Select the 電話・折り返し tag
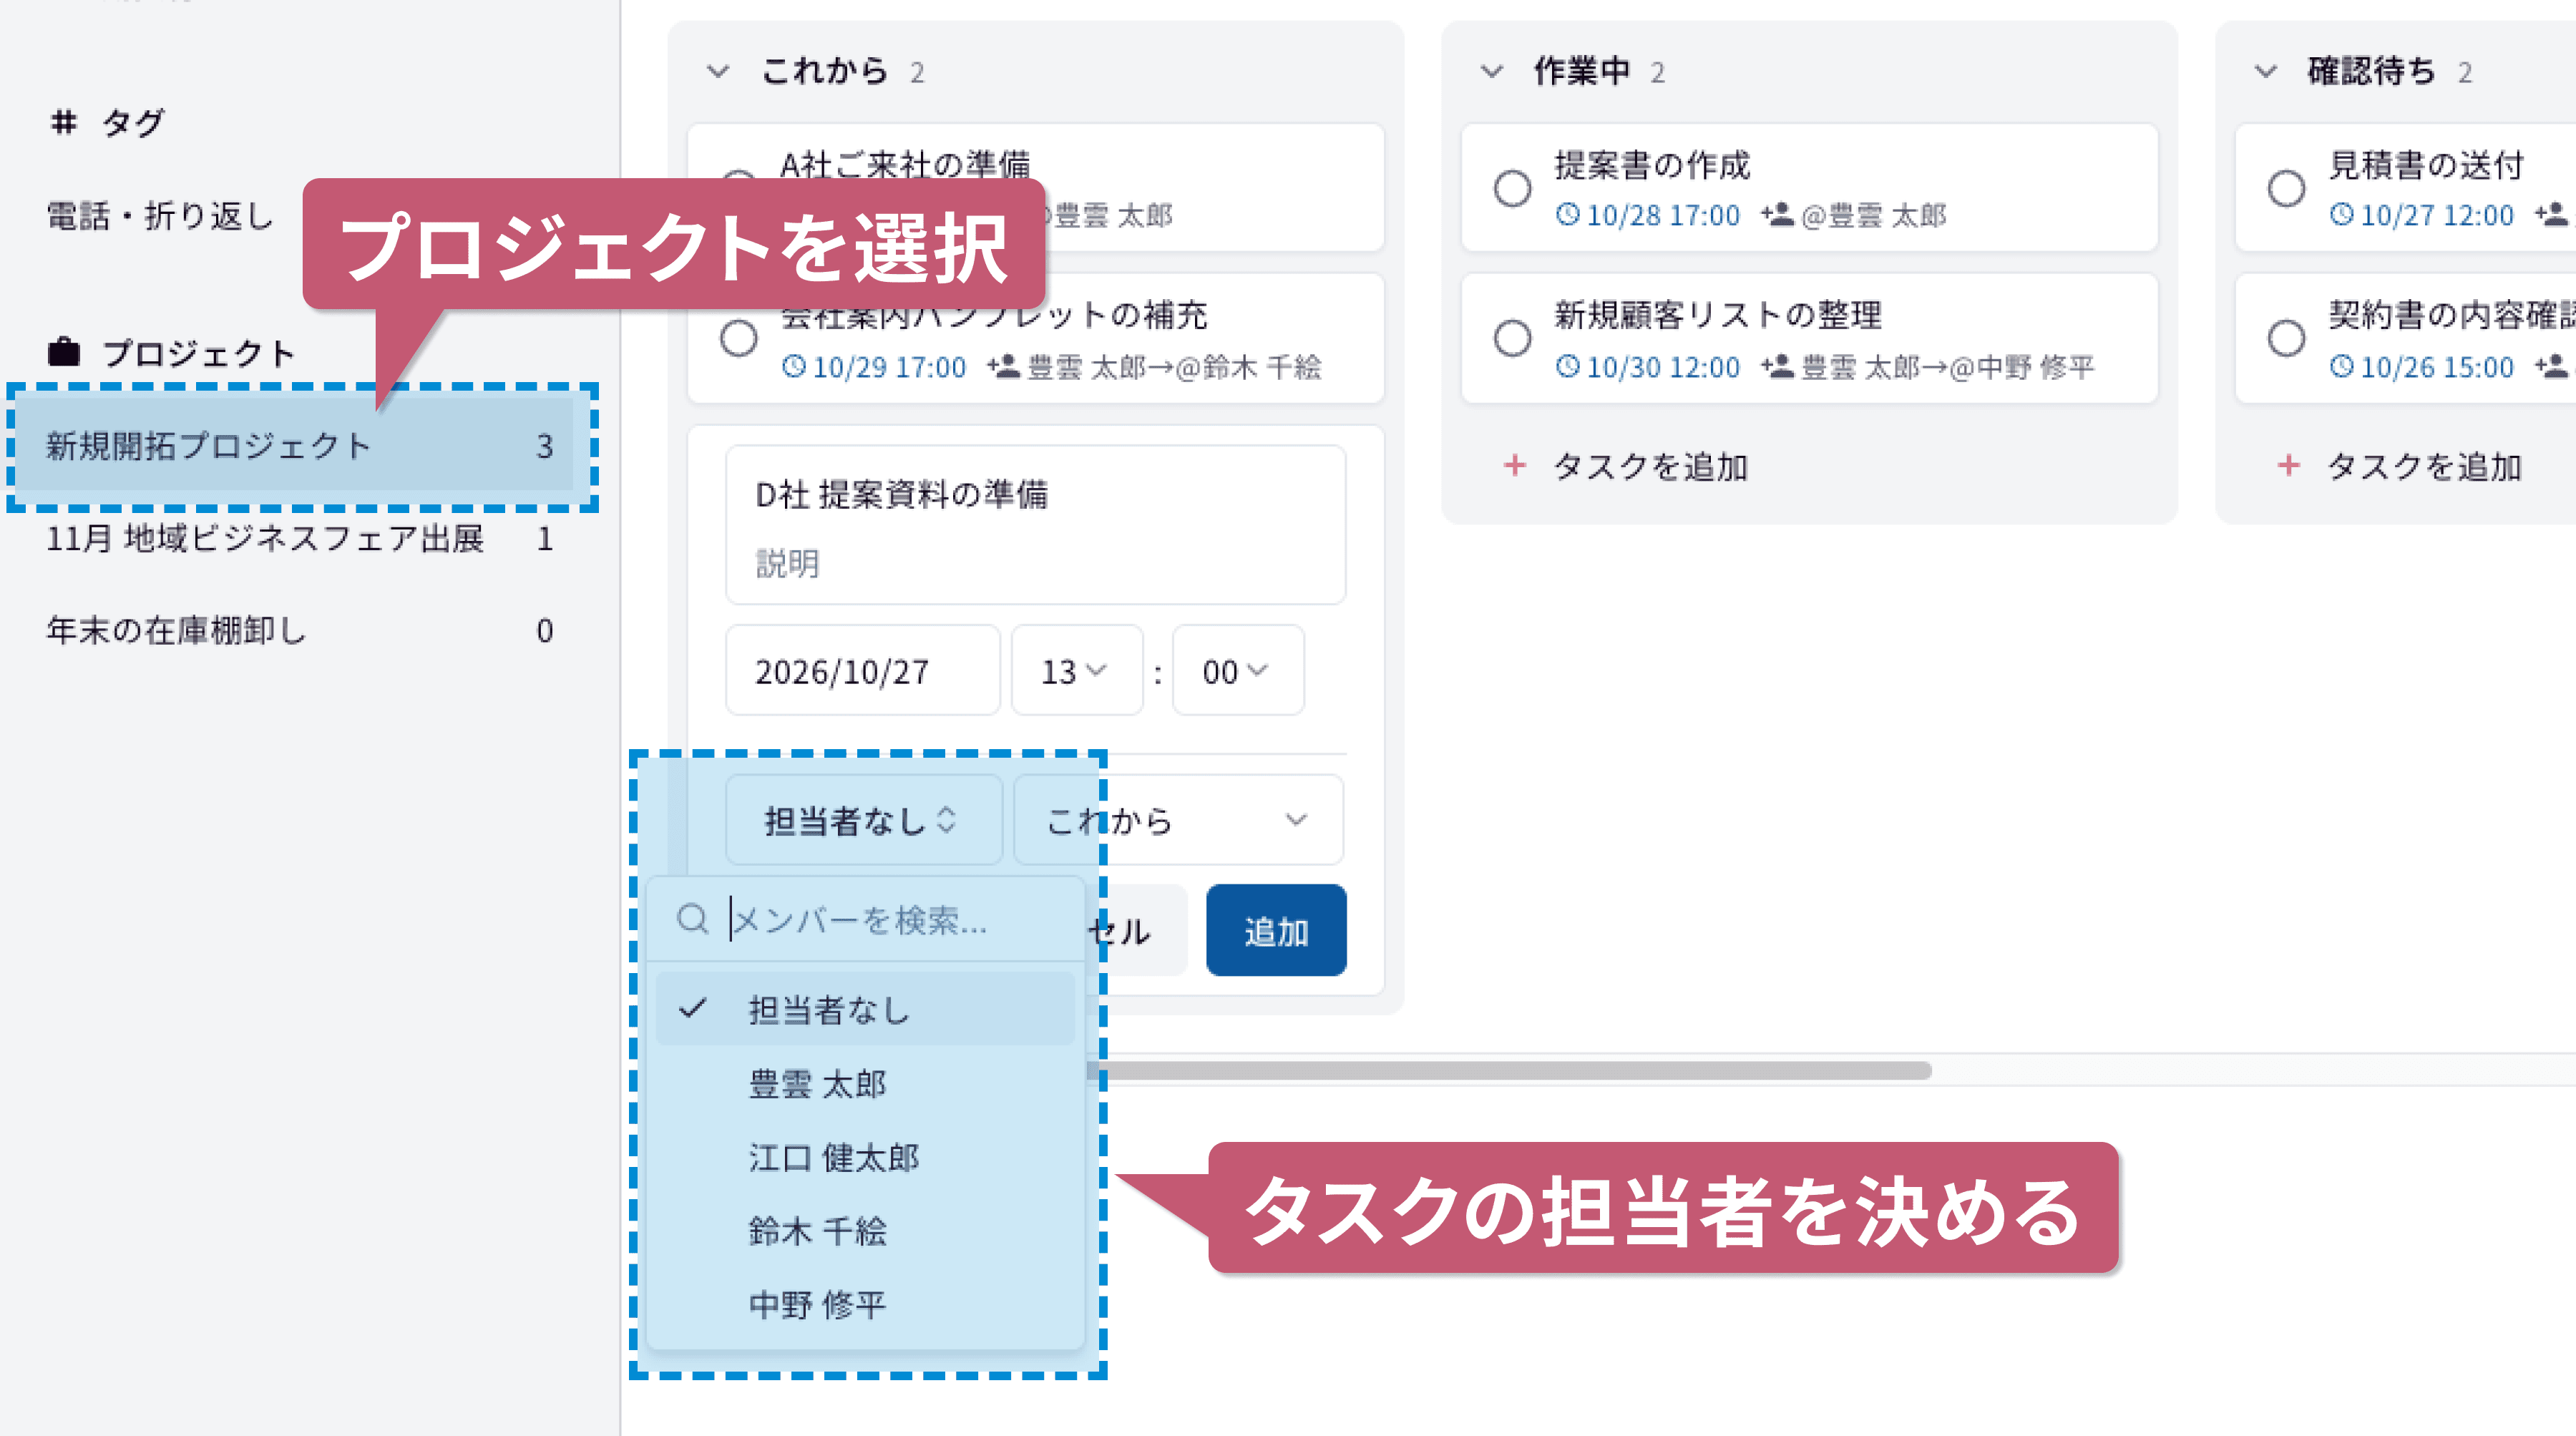This screenshot has height=1436, width=2576. coord(160,215)
